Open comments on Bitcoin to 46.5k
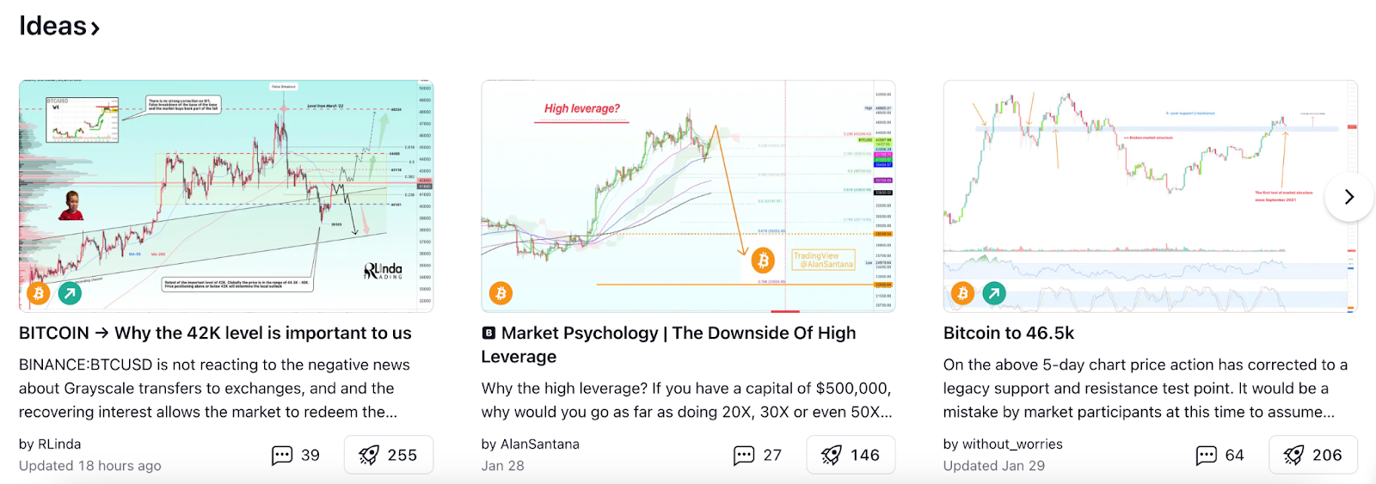 tap(1220, 455)
